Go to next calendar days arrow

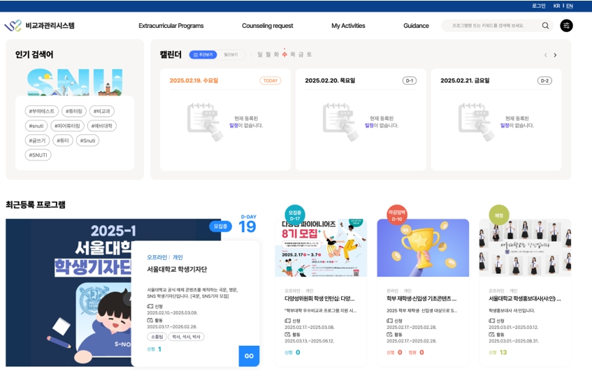pos(555,55)
